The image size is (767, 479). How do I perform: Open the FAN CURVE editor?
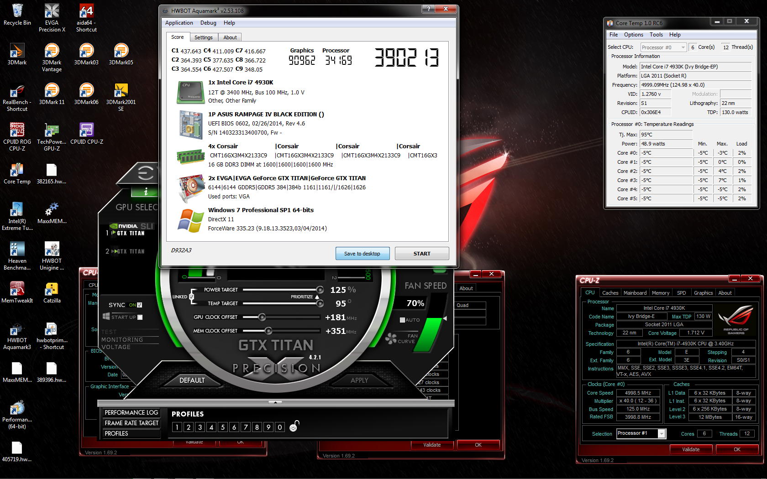pyautogui.click(x=401, y=338)
